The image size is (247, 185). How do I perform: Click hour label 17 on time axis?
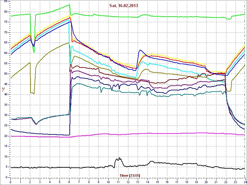point(177,182)
